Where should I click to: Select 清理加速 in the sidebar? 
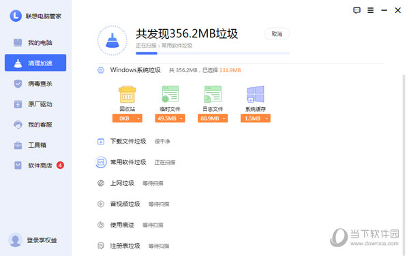point(35,63)
